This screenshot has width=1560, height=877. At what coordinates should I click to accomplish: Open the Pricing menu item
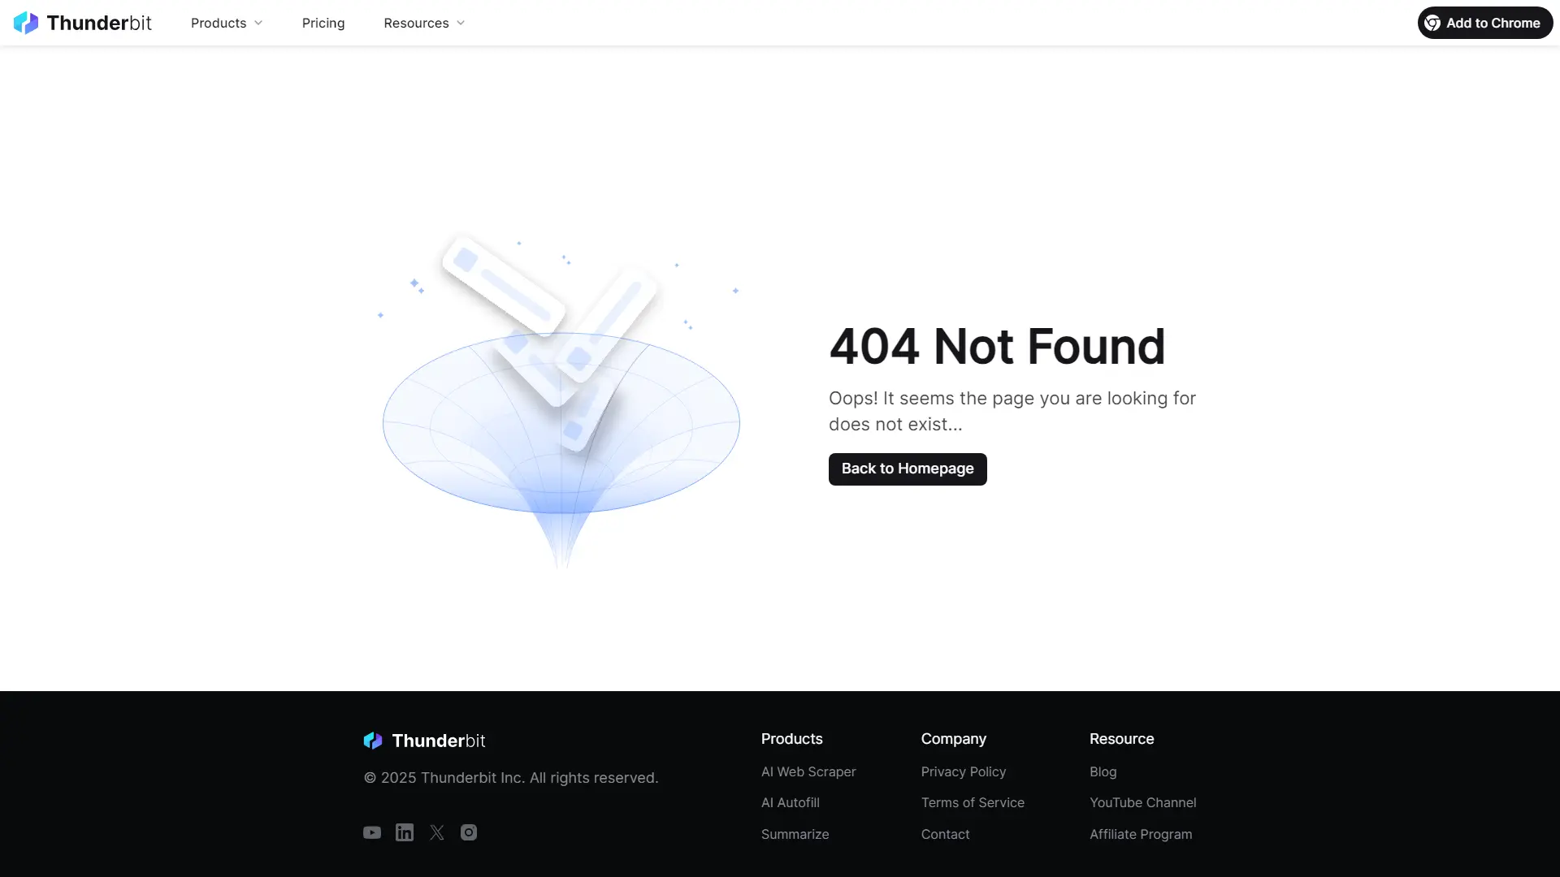coord(323,23)
